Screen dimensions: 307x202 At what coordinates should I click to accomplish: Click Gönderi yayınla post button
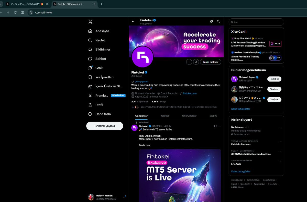[105, 126]
